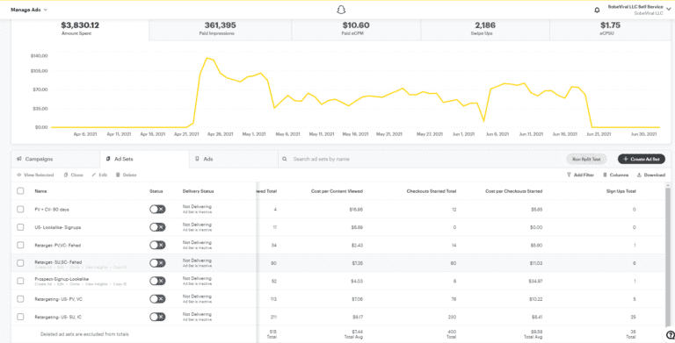Sort by Cost per Checkouts Started column
Image resolution: width=675 pixels, height=343 pixels.
(x=513, y=191)
